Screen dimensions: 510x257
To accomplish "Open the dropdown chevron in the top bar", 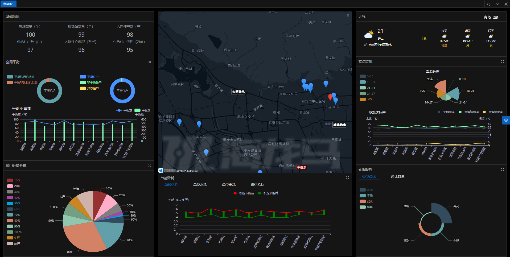I will coord(497,4).
